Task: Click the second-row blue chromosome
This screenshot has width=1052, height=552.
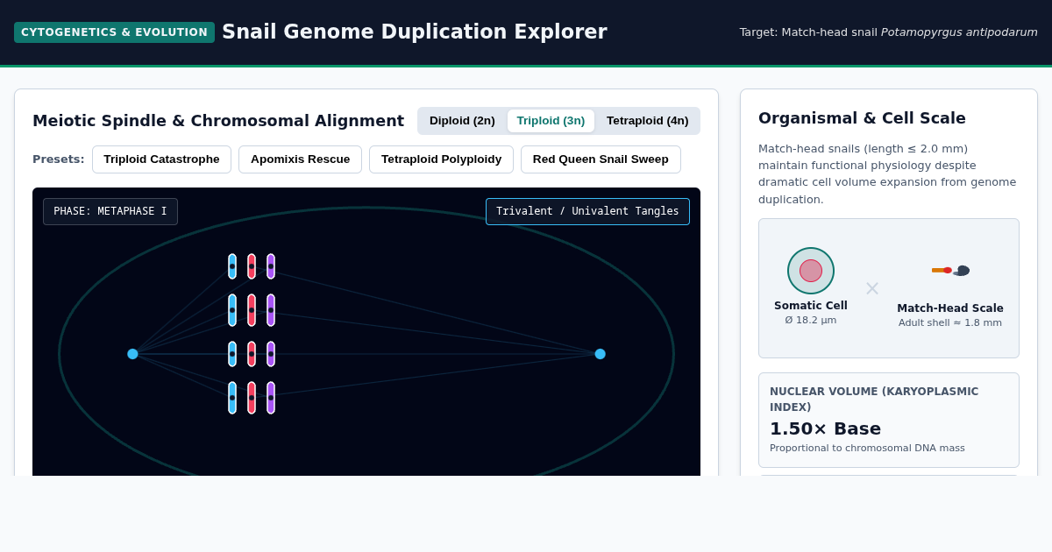Action: pyautogui.click(x=232, y=310)
